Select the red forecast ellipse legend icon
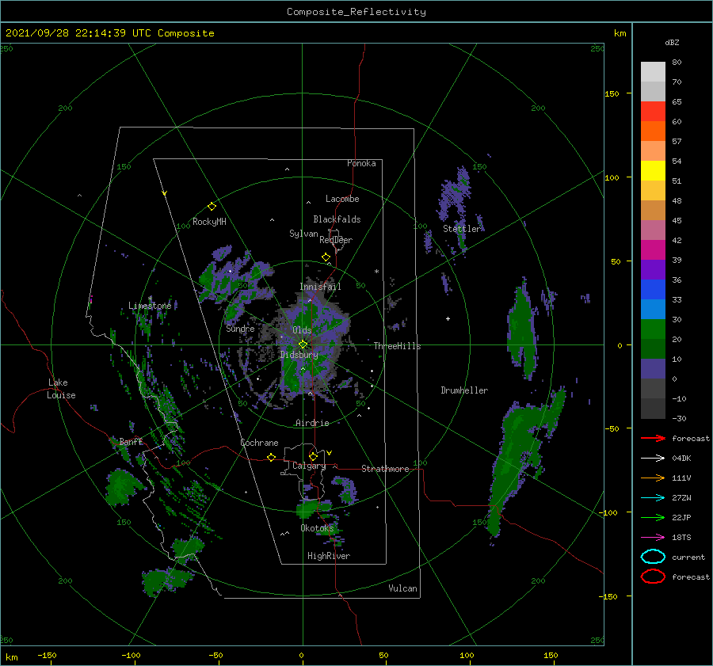Screen dimensions: 713x666 click(x=653, y=577)
